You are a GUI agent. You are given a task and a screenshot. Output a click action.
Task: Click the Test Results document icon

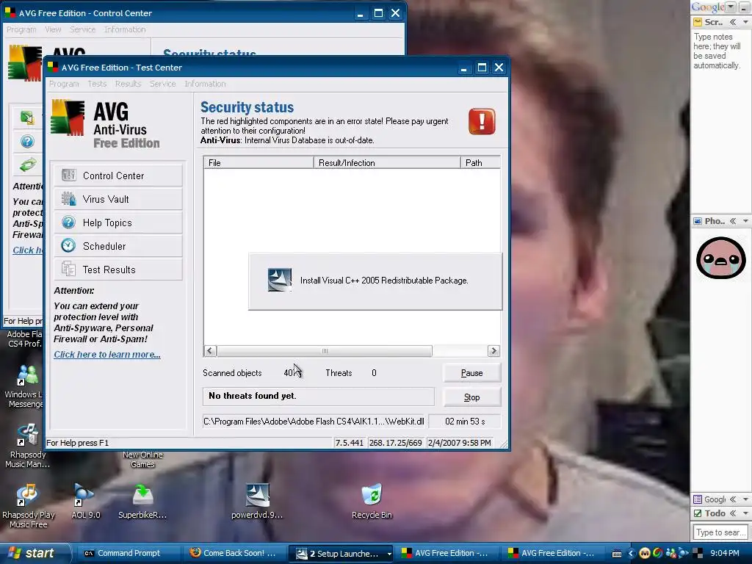coord(68,269)
